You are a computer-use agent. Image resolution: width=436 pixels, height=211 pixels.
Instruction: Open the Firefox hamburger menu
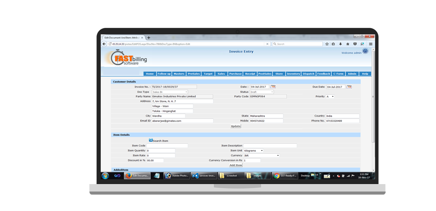[371, 44]
